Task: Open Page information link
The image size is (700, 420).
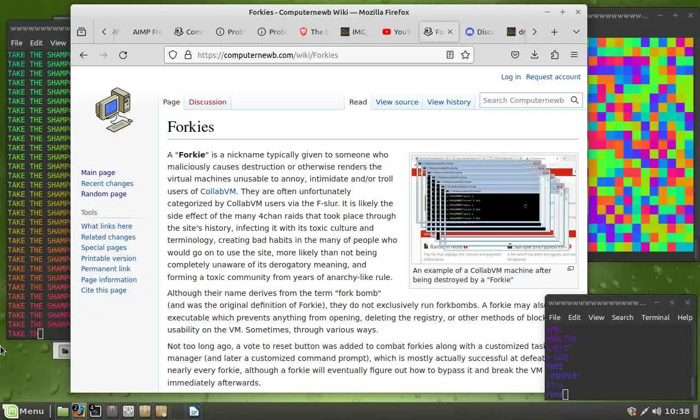Action: tap(109, 279)
